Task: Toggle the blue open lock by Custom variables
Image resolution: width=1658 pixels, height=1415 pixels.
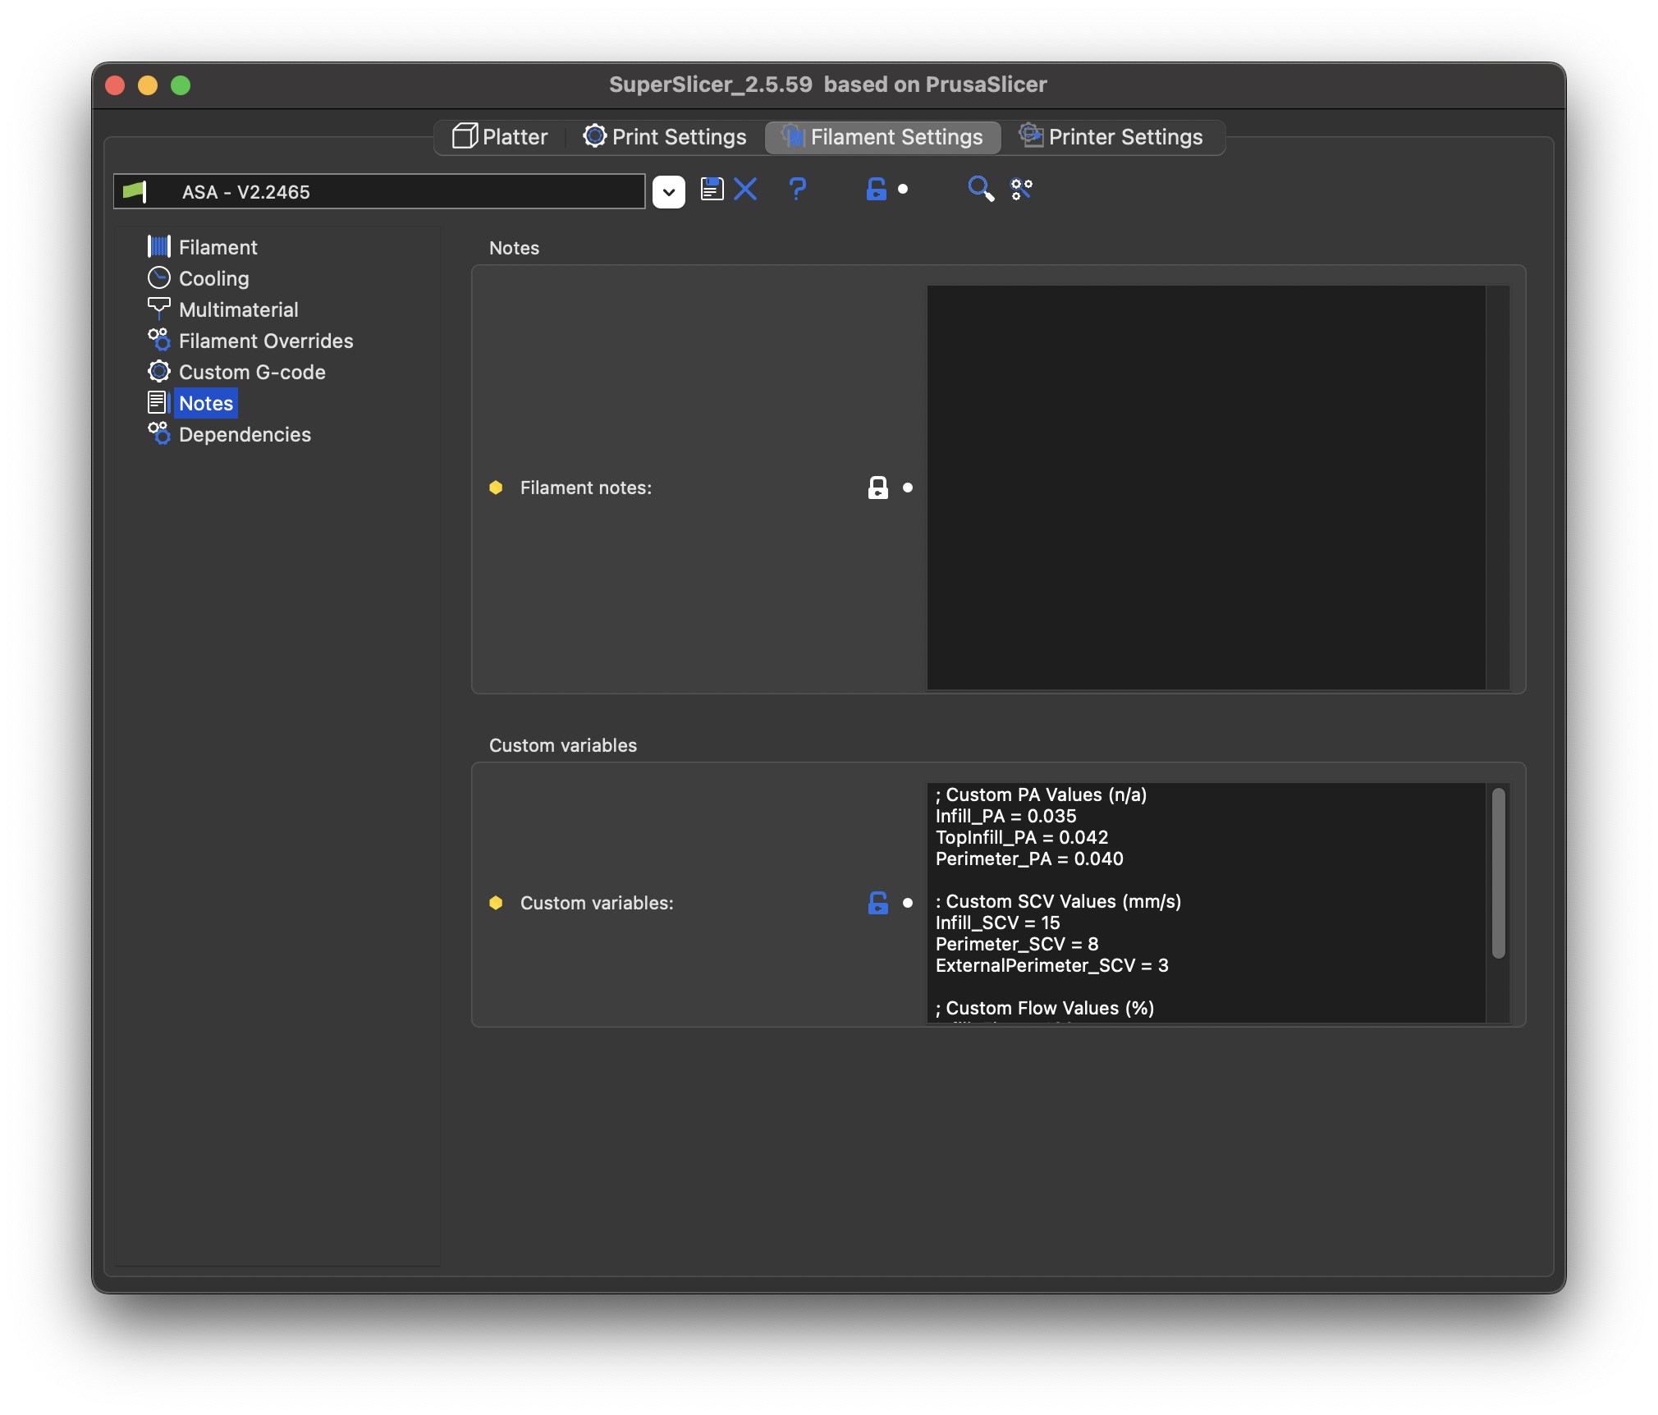Action: pos(877,903)
